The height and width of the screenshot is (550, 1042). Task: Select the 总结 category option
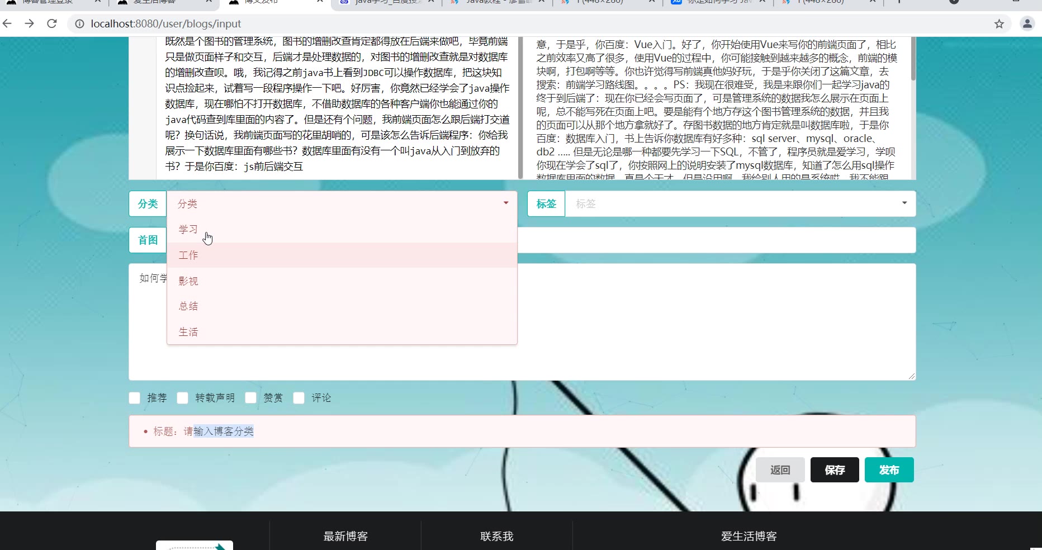pos(342,306)
